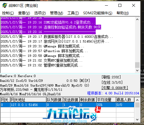Click the 发送数据 column header

click(x=71, y=100)
